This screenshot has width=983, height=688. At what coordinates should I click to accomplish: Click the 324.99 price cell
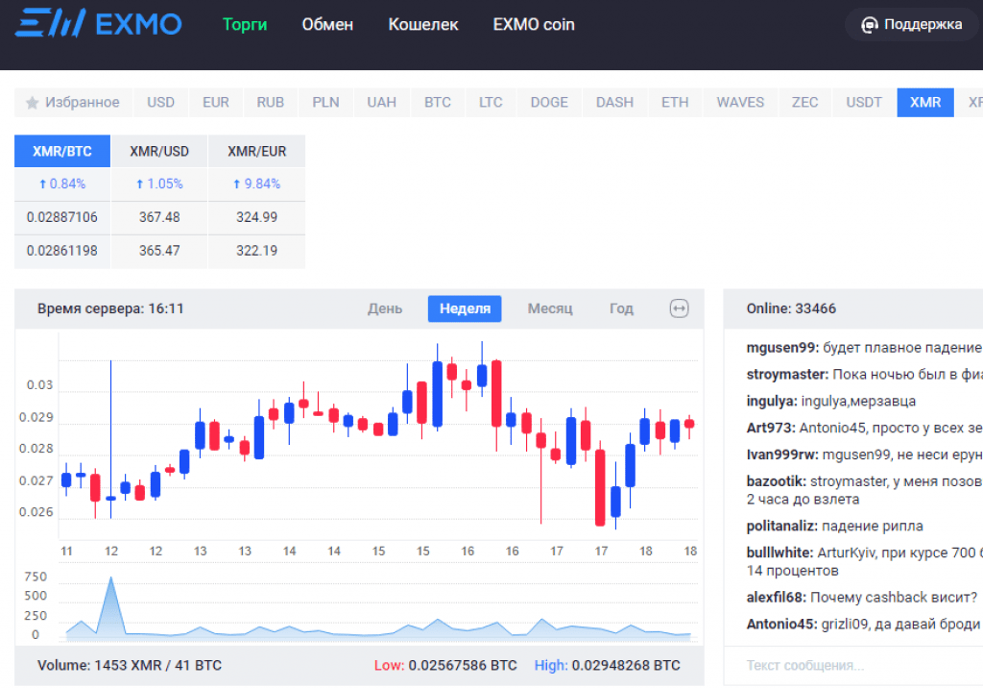256,217
